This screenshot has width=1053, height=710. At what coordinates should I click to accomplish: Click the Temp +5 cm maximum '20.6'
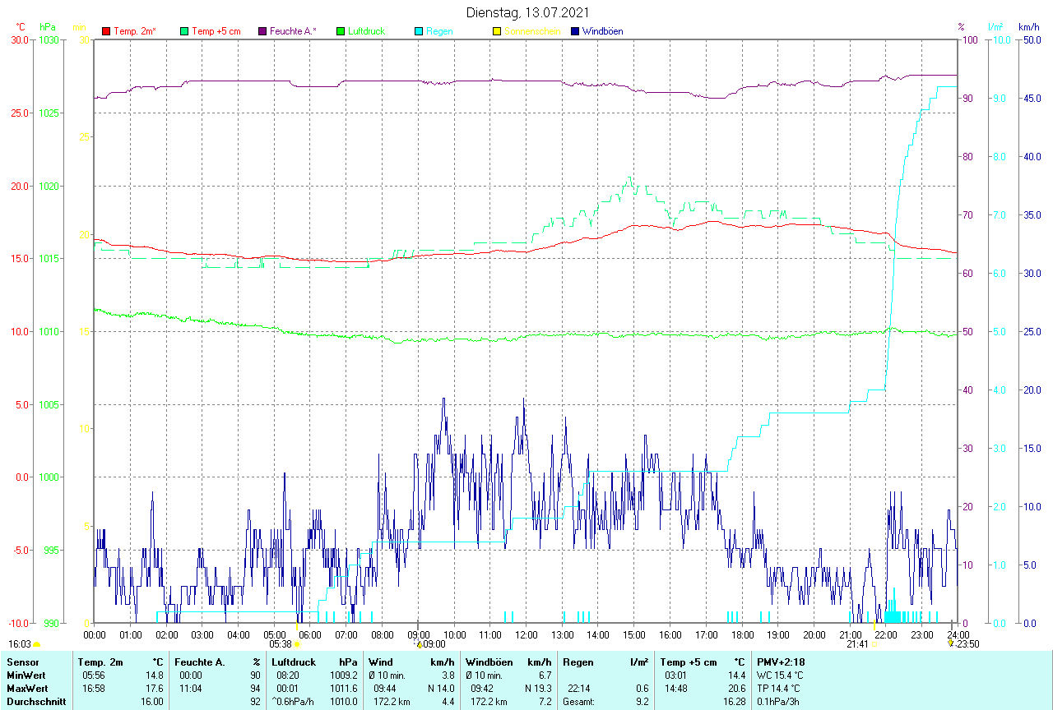coord(735,689)
